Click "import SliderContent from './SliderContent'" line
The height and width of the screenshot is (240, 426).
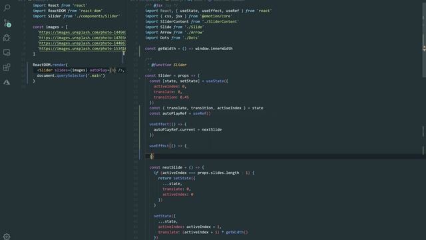(192, 22)
